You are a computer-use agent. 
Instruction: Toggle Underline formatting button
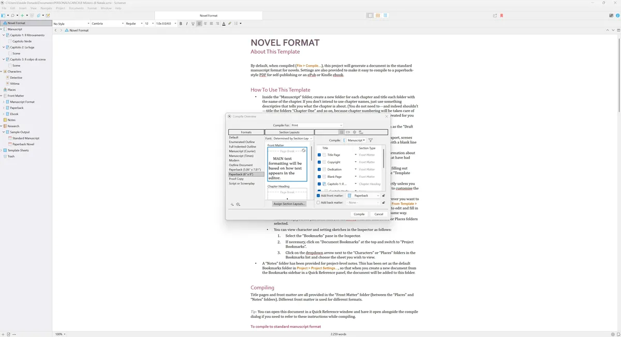193,23
